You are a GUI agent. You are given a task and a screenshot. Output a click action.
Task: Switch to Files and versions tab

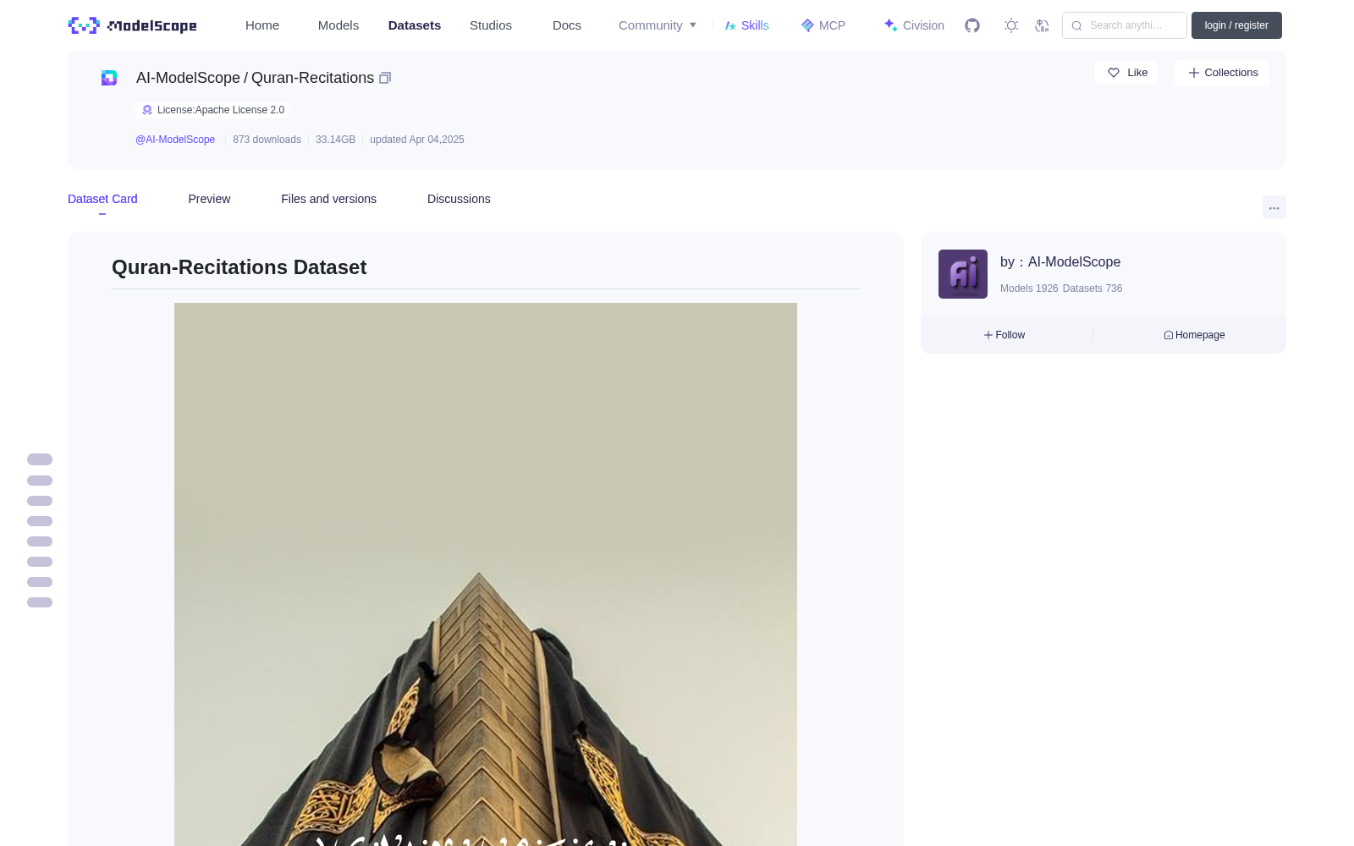click(x=328, y=199)
